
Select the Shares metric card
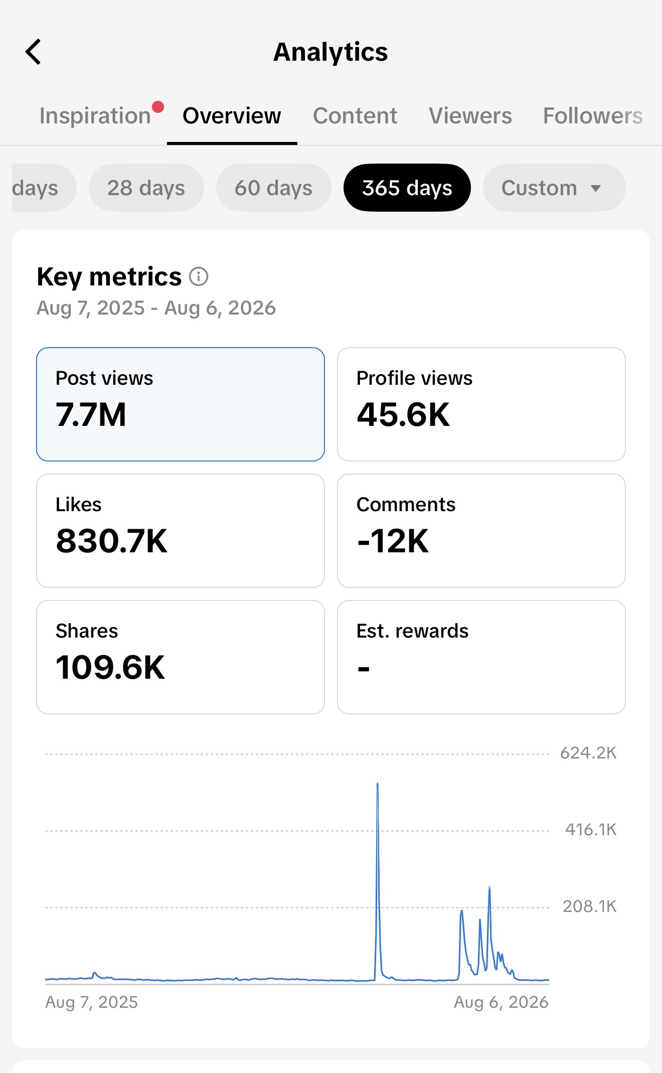[181, 657]
